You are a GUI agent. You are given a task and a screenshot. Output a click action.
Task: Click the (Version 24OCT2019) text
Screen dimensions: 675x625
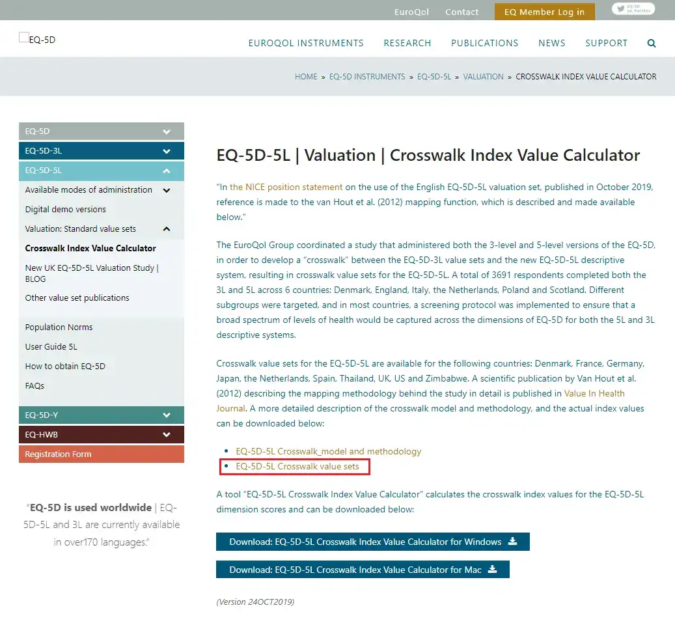pos(255,602)
